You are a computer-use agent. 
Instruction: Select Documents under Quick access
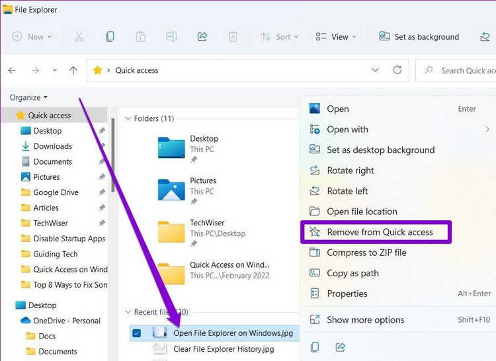[x=54, y=161]
